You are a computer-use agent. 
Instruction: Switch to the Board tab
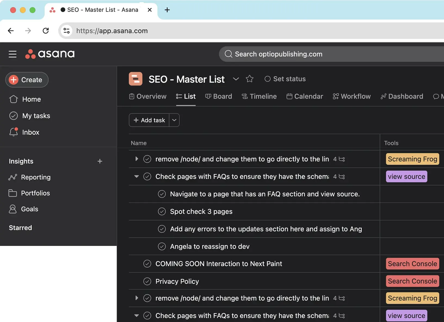[218, 96]
